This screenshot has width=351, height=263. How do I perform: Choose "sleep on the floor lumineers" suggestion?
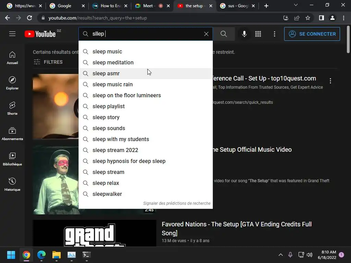tap(146, 95)
